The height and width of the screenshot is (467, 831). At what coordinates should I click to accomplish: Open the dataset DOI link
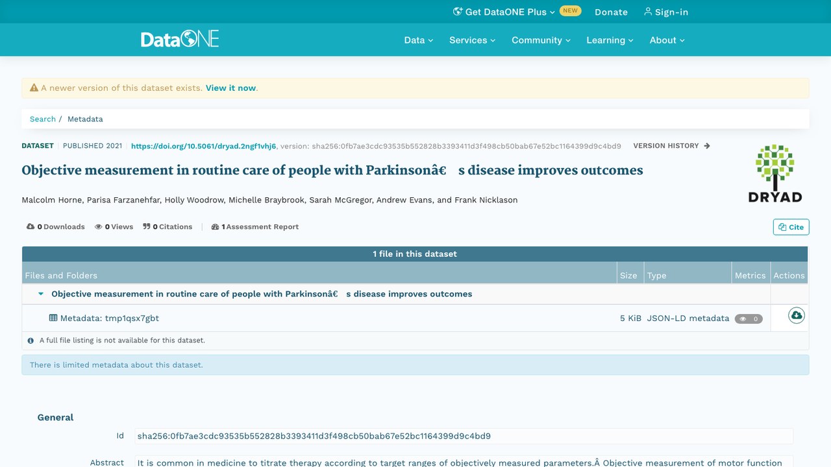tap(203, 146)
